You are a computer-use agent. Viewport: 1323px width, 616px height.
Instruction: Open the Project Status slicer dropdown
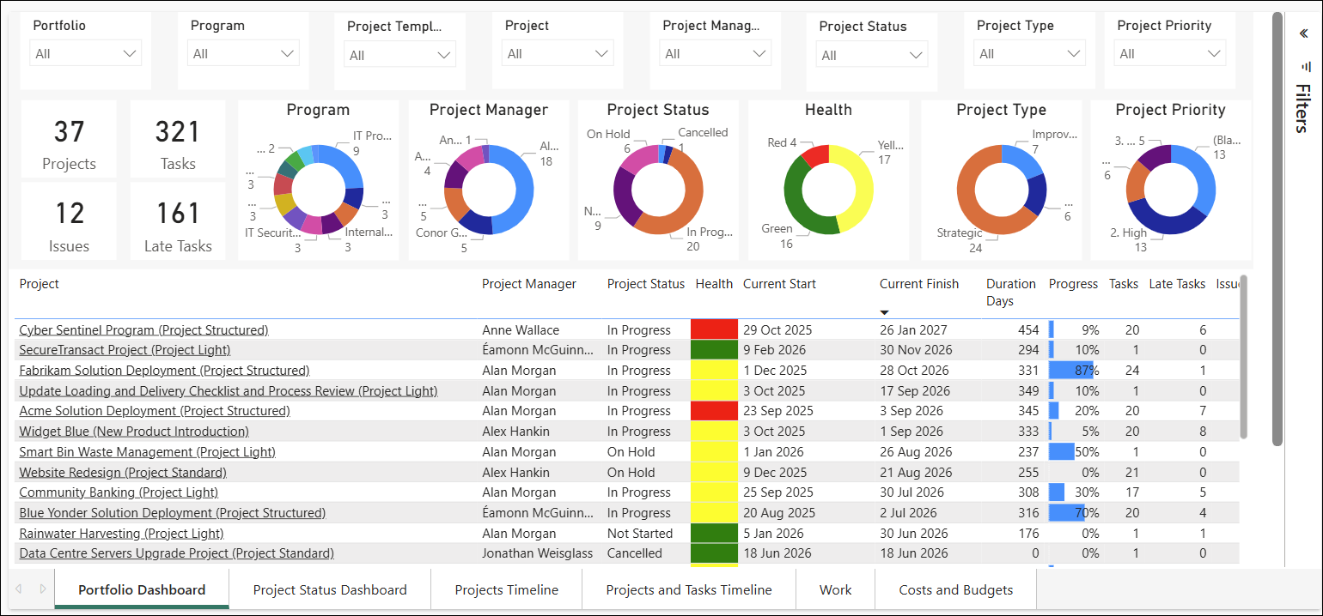pyautogui.click(x=872, y=56)
